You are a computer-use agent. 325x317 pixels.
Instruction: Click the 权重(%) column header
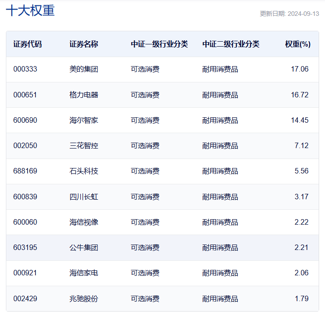(298, 44)
